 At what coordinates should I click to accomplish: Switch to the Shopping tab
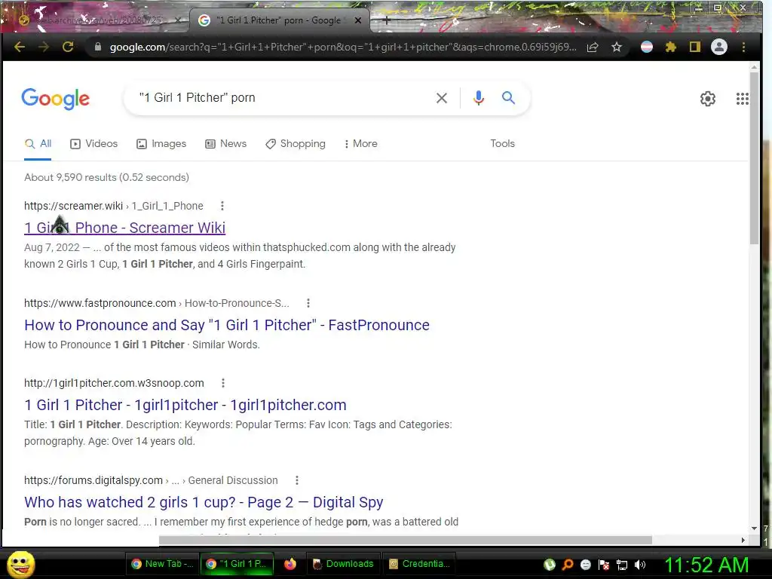296,144
